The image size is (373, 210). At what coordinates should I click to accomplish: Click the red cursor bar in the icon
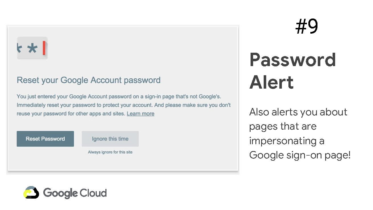(44, 48)
